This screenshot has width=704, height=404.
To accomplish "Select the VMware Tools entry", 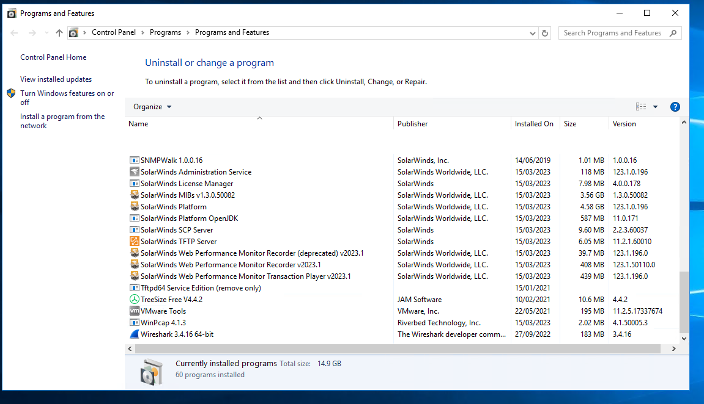I will pyautogui.click(x=402, y=311).
